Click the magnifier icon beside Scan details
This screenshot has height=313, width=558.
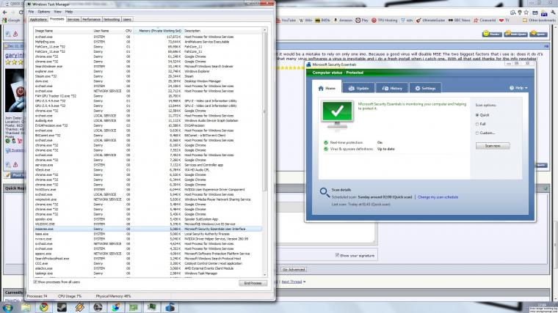point(325,192)
